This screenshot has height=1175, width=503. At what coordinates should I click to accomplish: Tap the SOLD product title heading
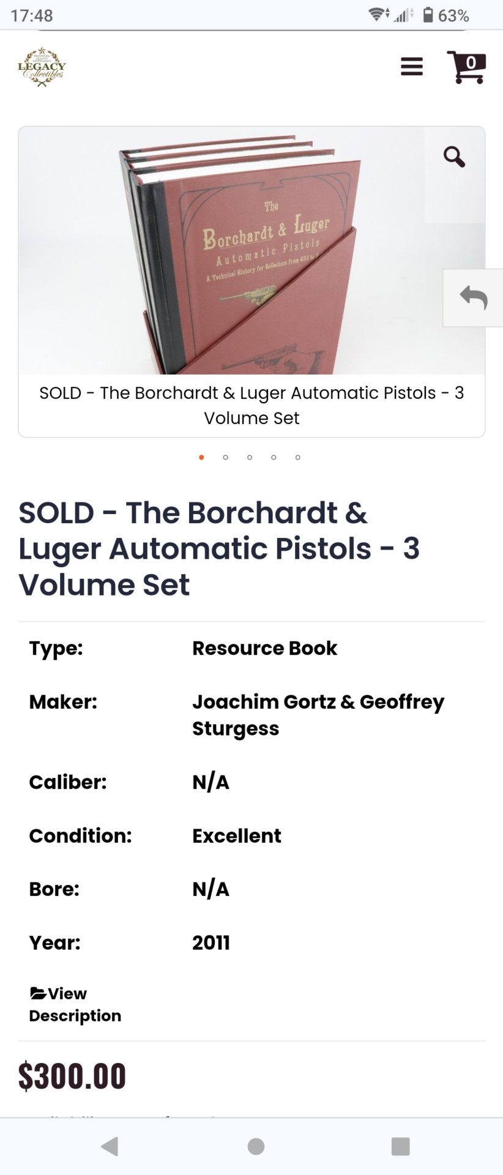tap(218, 548)
